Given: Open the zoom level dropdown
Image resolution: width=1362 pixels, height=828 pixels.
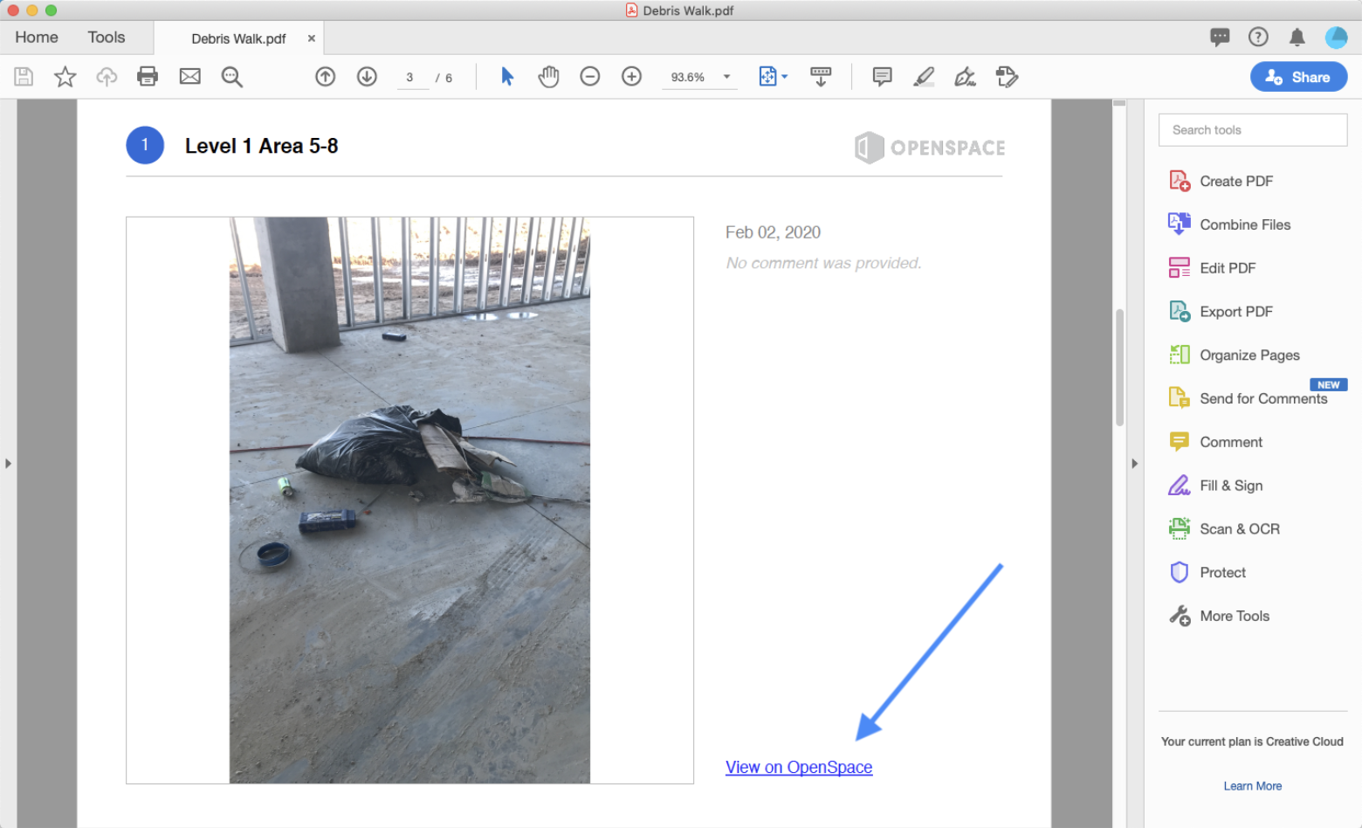Looking at the screenshot, I should 726,77.
